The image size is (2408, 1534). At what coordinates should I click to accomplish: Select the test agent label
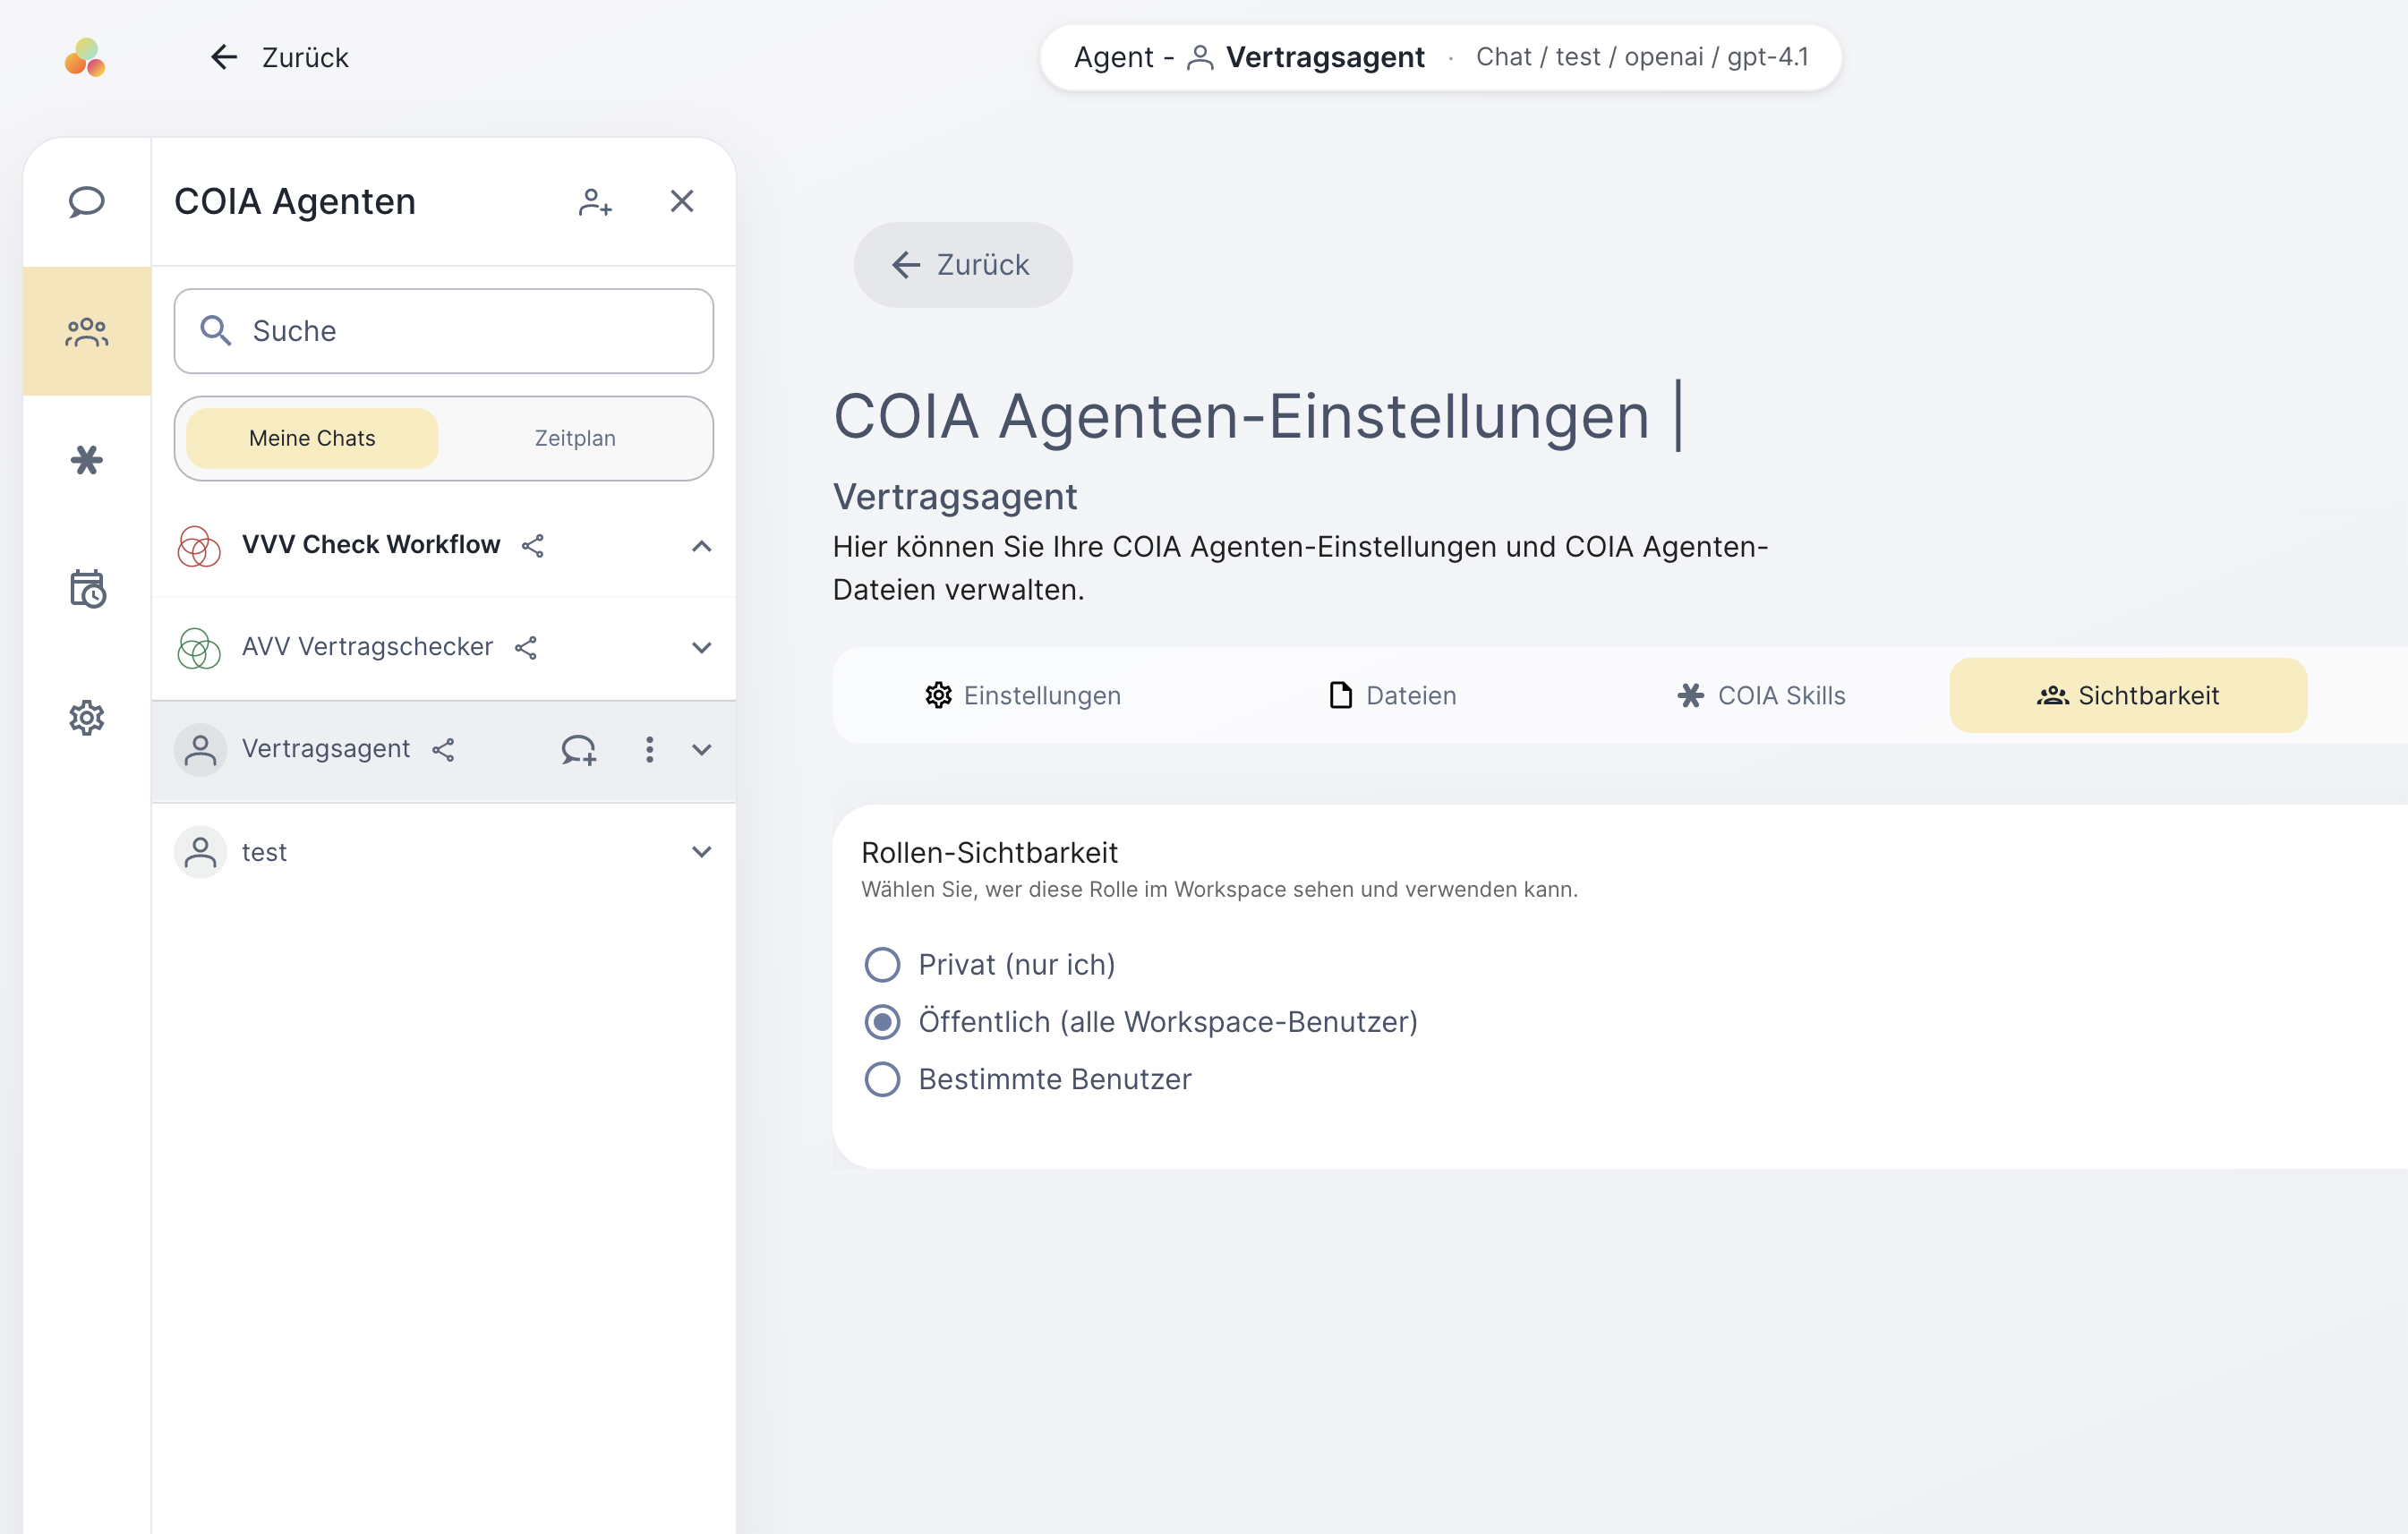tap(264, 852)
